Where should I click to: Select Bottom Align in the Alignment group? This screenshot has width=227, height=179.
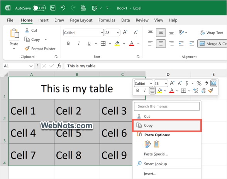click(x=171, y=33)
